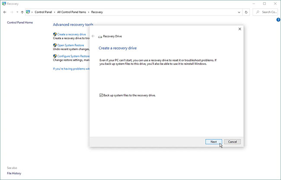This screenshot has height=180, width=281.
Task: Click Cancel in the Recovery Drive dialog
Action: [232, 141]
